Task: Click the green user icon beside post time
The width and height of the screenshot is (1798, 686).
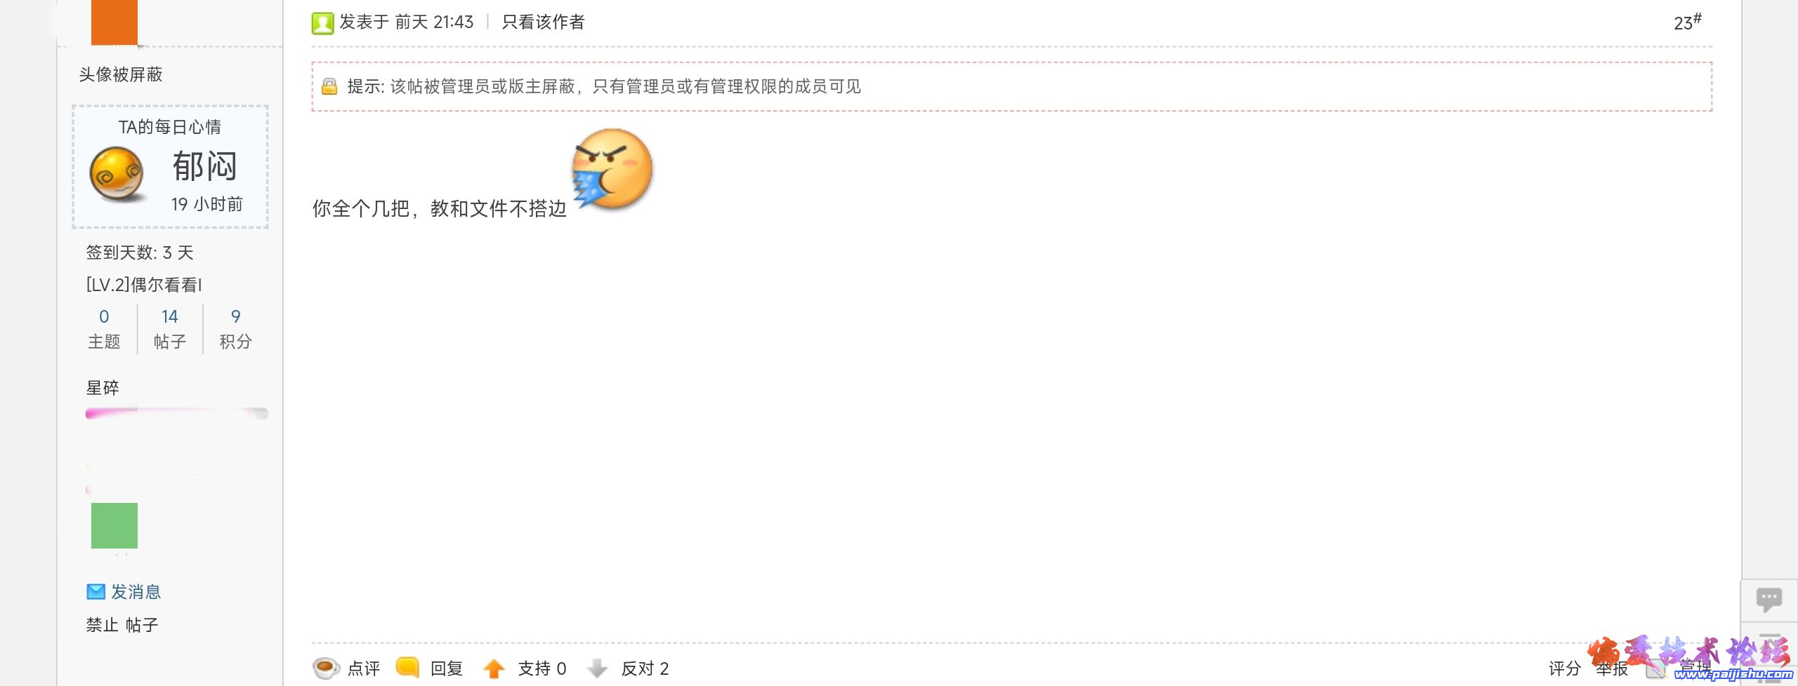Action: click(322, 23)
